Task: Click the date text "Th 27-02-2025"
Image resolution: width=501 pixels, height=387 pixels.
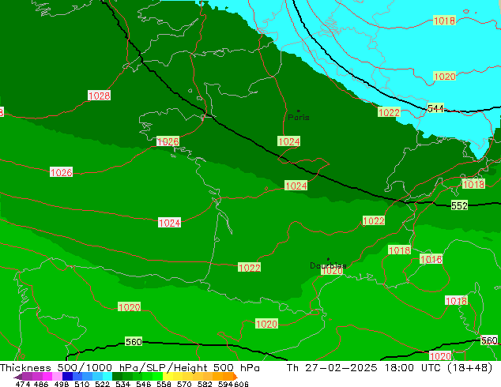Action: click(x=332, y=367)
